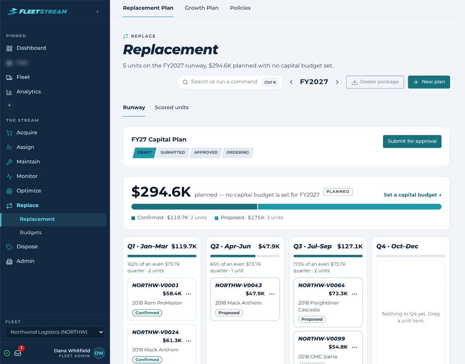Image resolution: width=465 pixels, height=364 pixels.
Task: Navigate to Optimize
Action: coord(55,191)
